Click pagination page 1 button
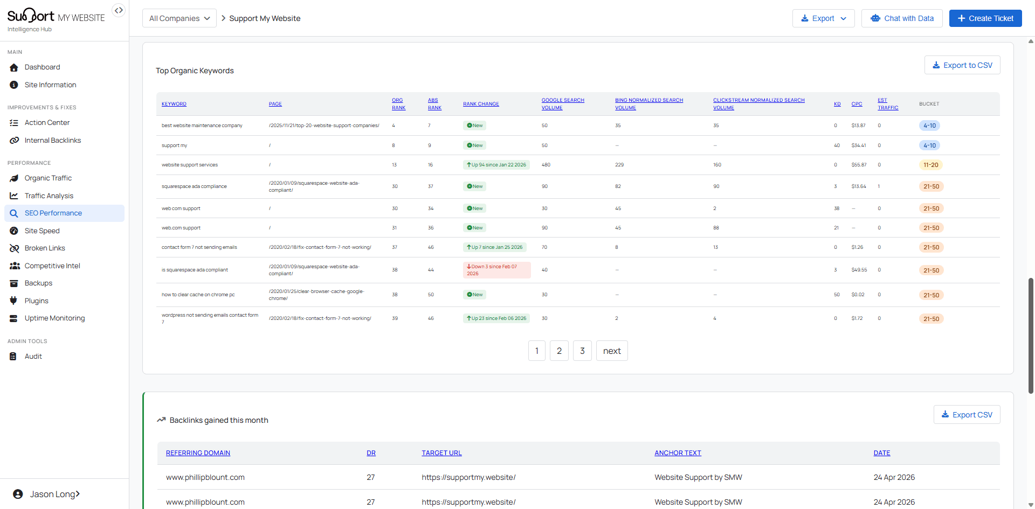Screen dimensions: 1035x509 537,351
